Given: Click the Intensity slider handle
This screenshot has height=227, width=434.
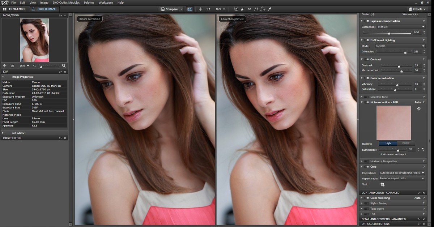Looking at the screenshot, I should [405, 52].
